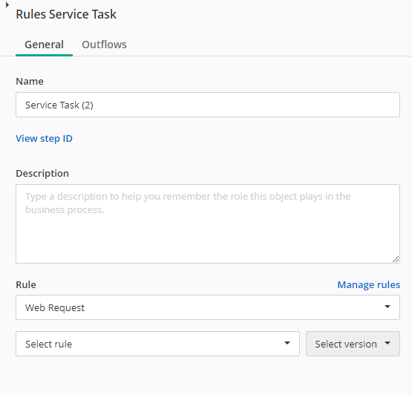
Task: Open the Outflows tab
Action: [x=104, y=45]
